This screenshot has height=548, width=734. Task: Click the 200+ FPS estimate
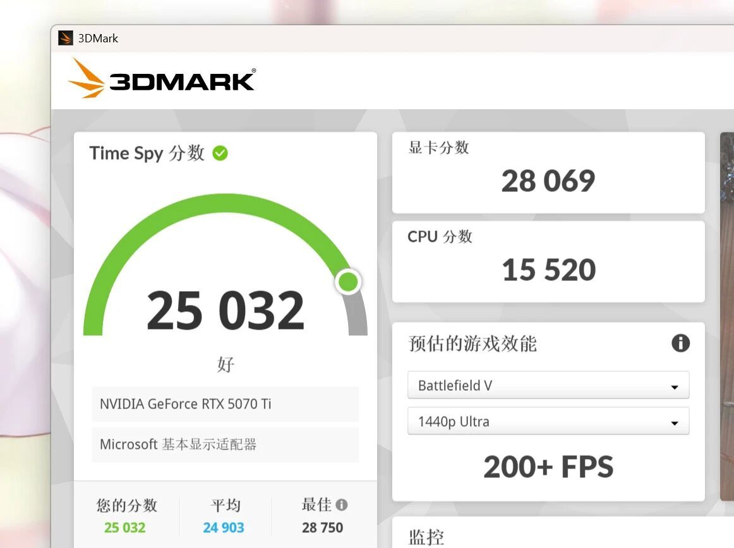coord(548,467)
